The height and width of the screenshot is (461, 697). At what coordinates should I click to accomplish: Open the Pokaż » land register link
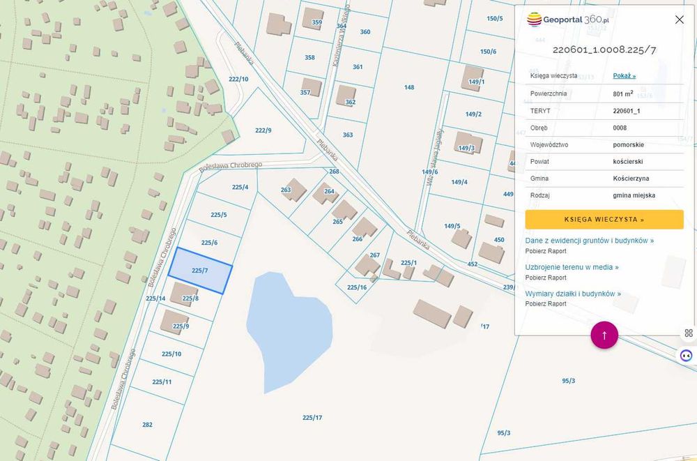pos(624,75)
